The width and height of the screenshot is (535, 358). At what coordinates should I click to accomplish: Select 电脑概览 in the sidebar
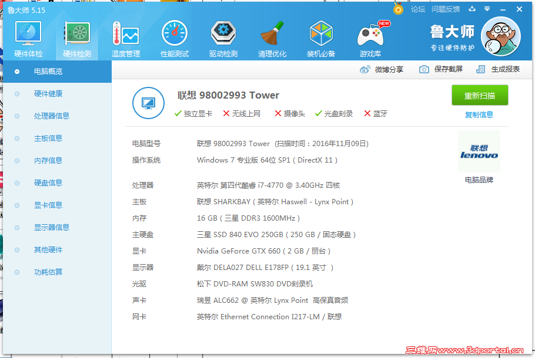(x=57, y=72)
